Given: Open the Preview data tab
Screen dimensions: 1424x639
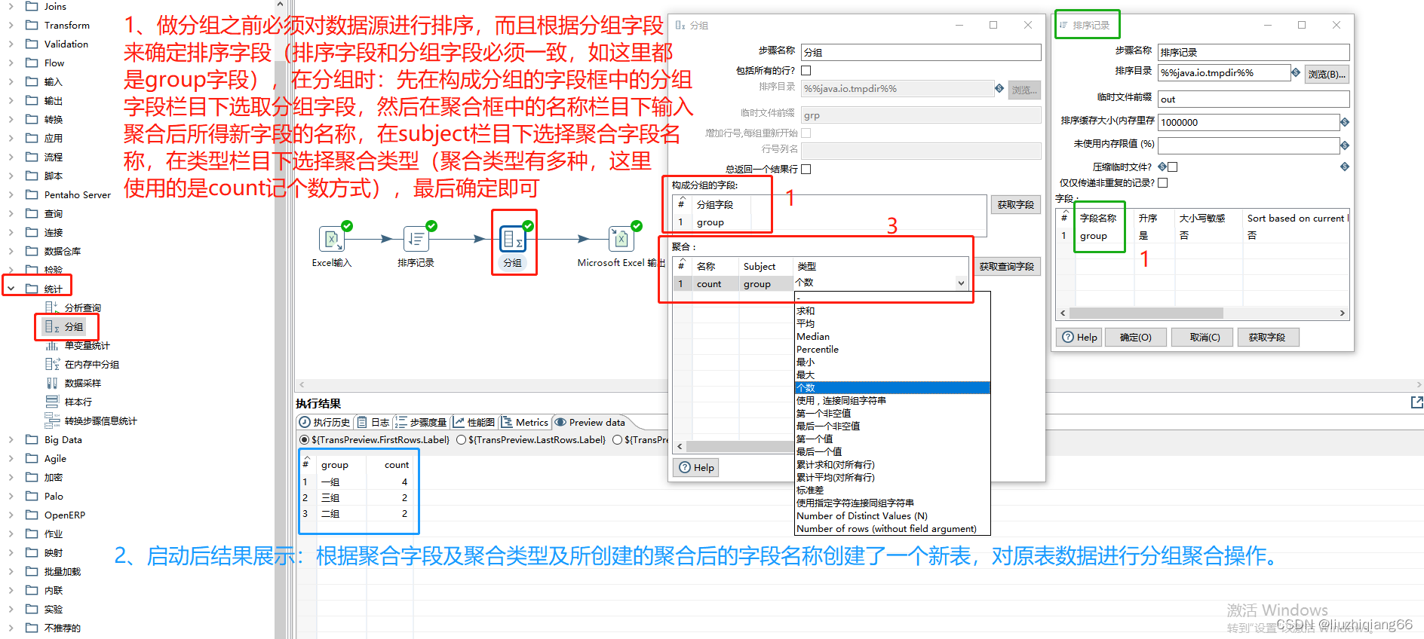Looking at the screenshot, I should pos(591,422).
